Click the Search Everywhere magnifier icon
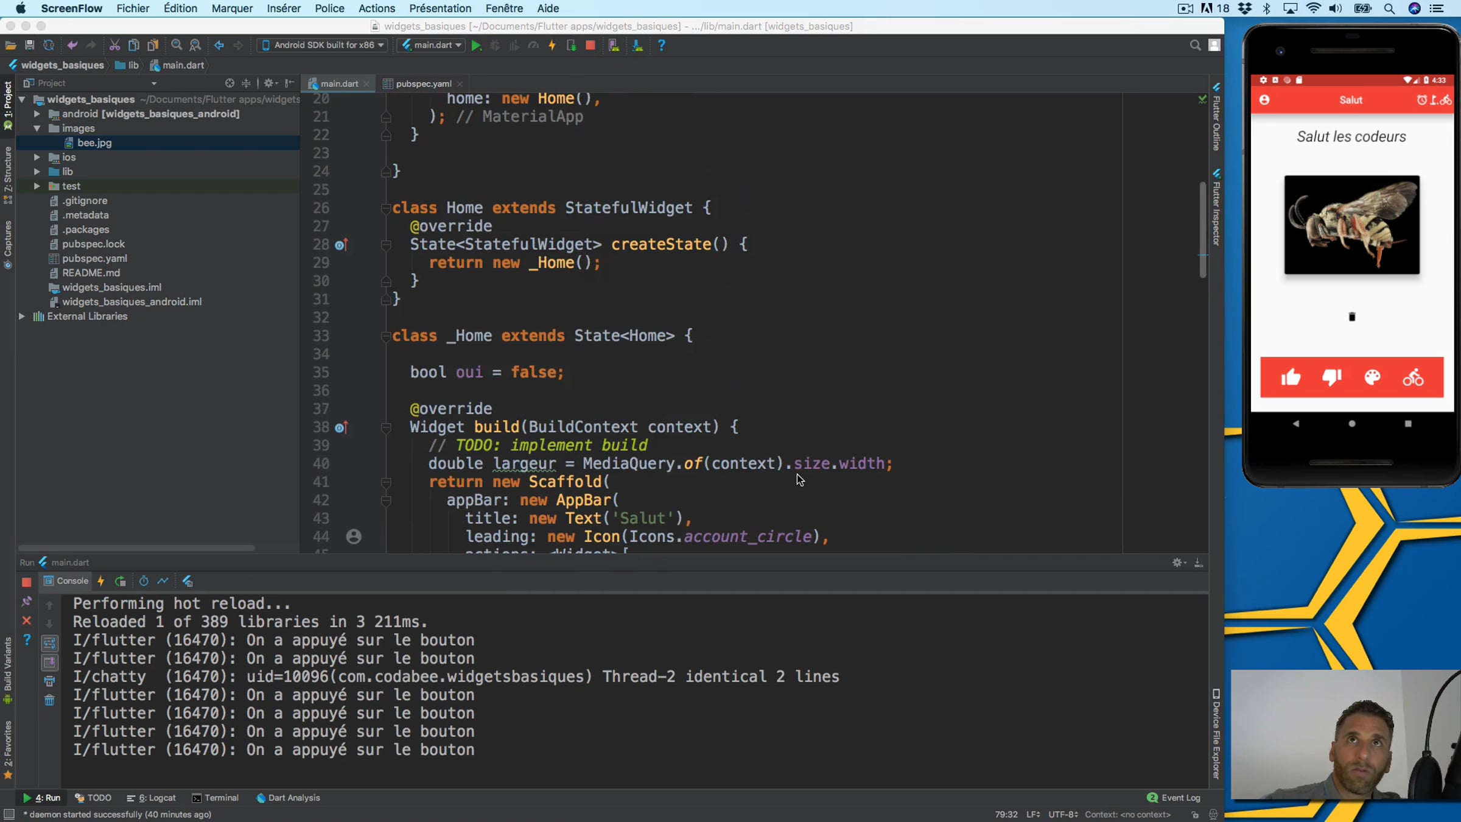 (1195, 46)
